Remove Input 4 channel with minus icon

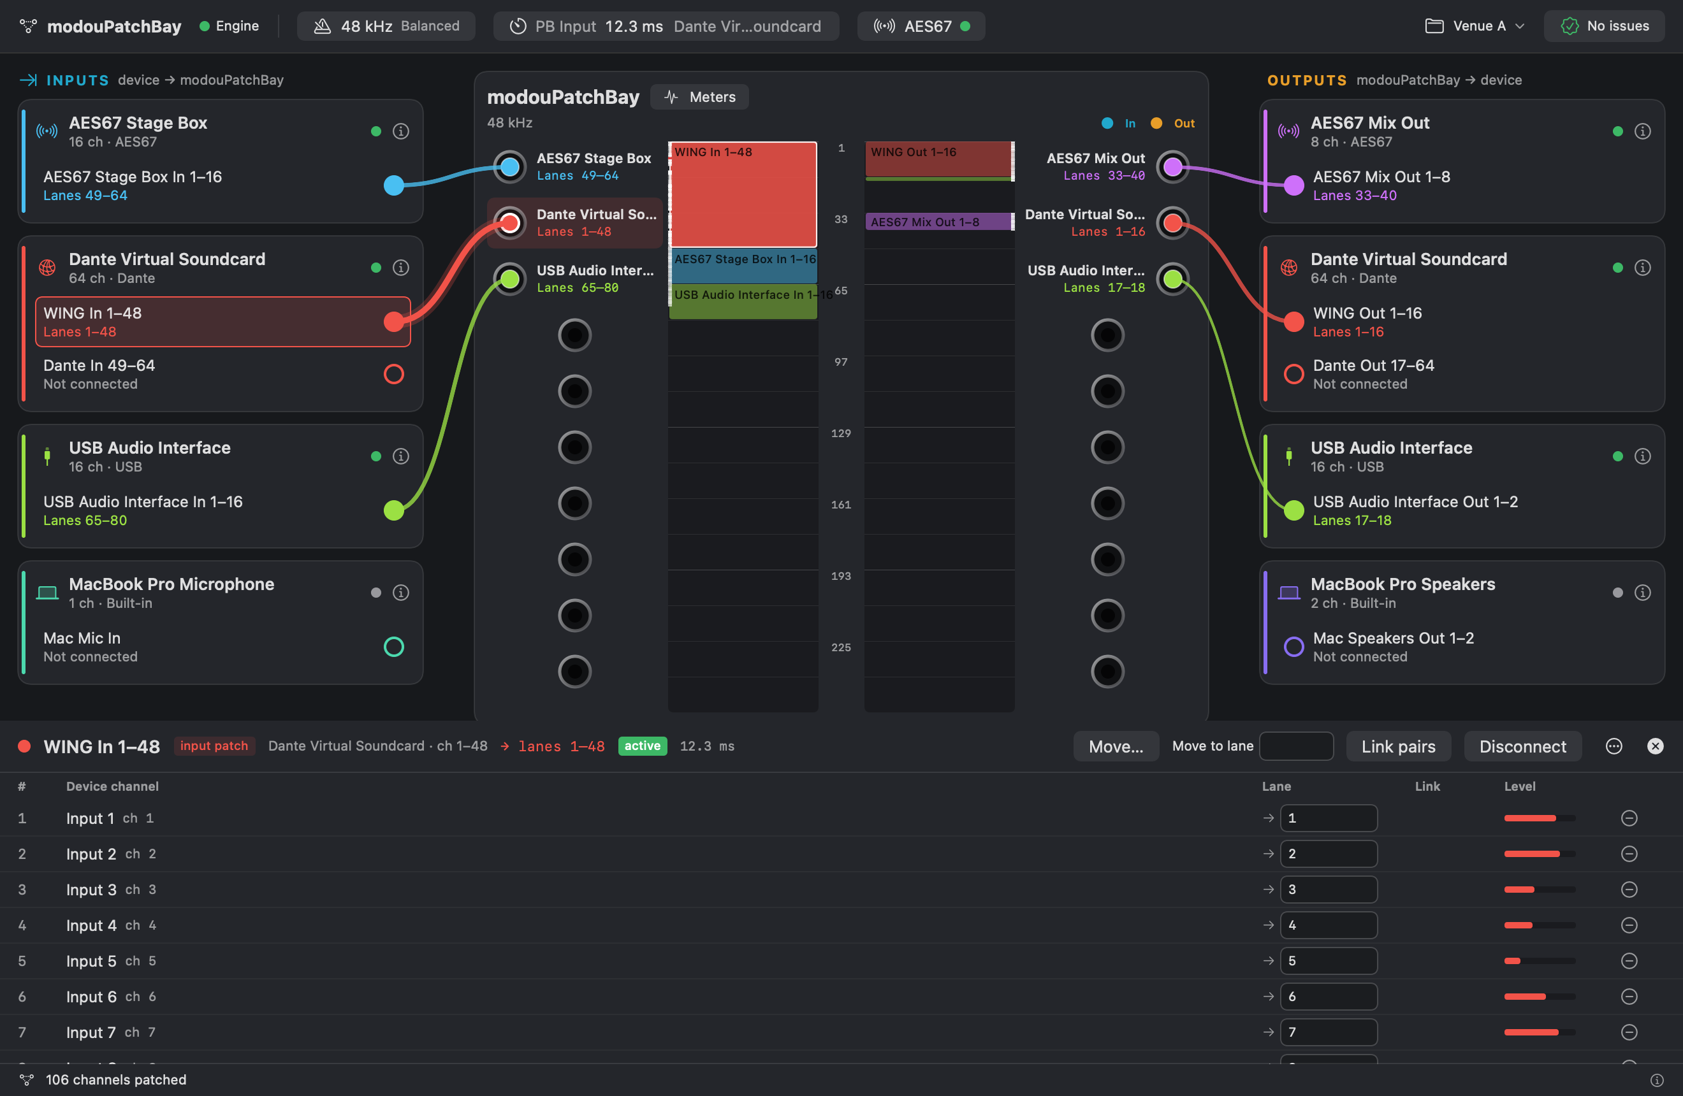tap(1629, 925)
